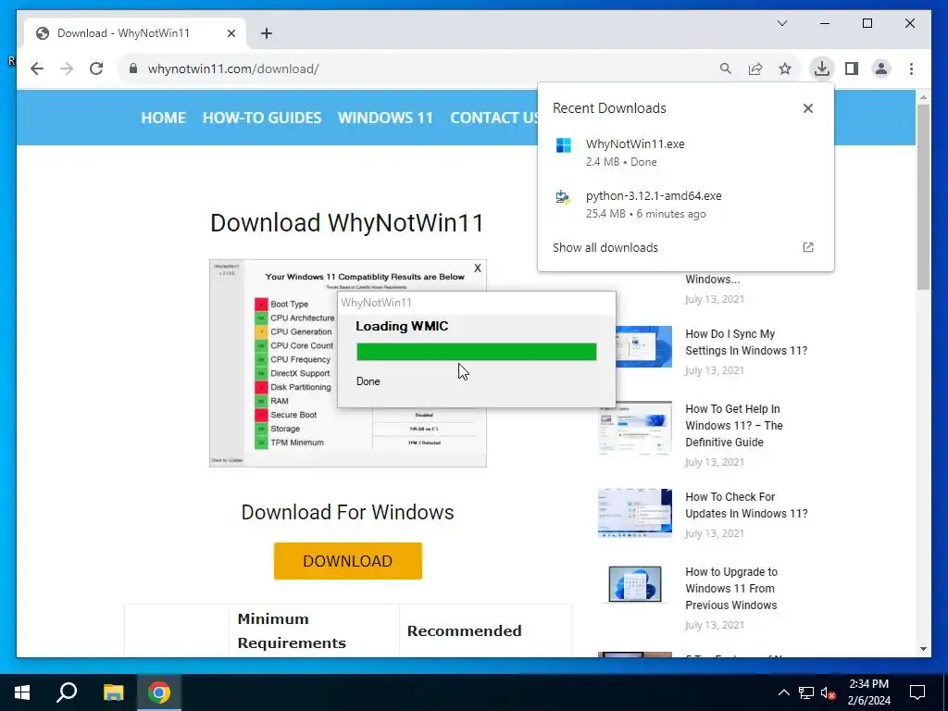Open the Chrome side panel
This screenshot has width=948, height=711.
pos(852,69)
